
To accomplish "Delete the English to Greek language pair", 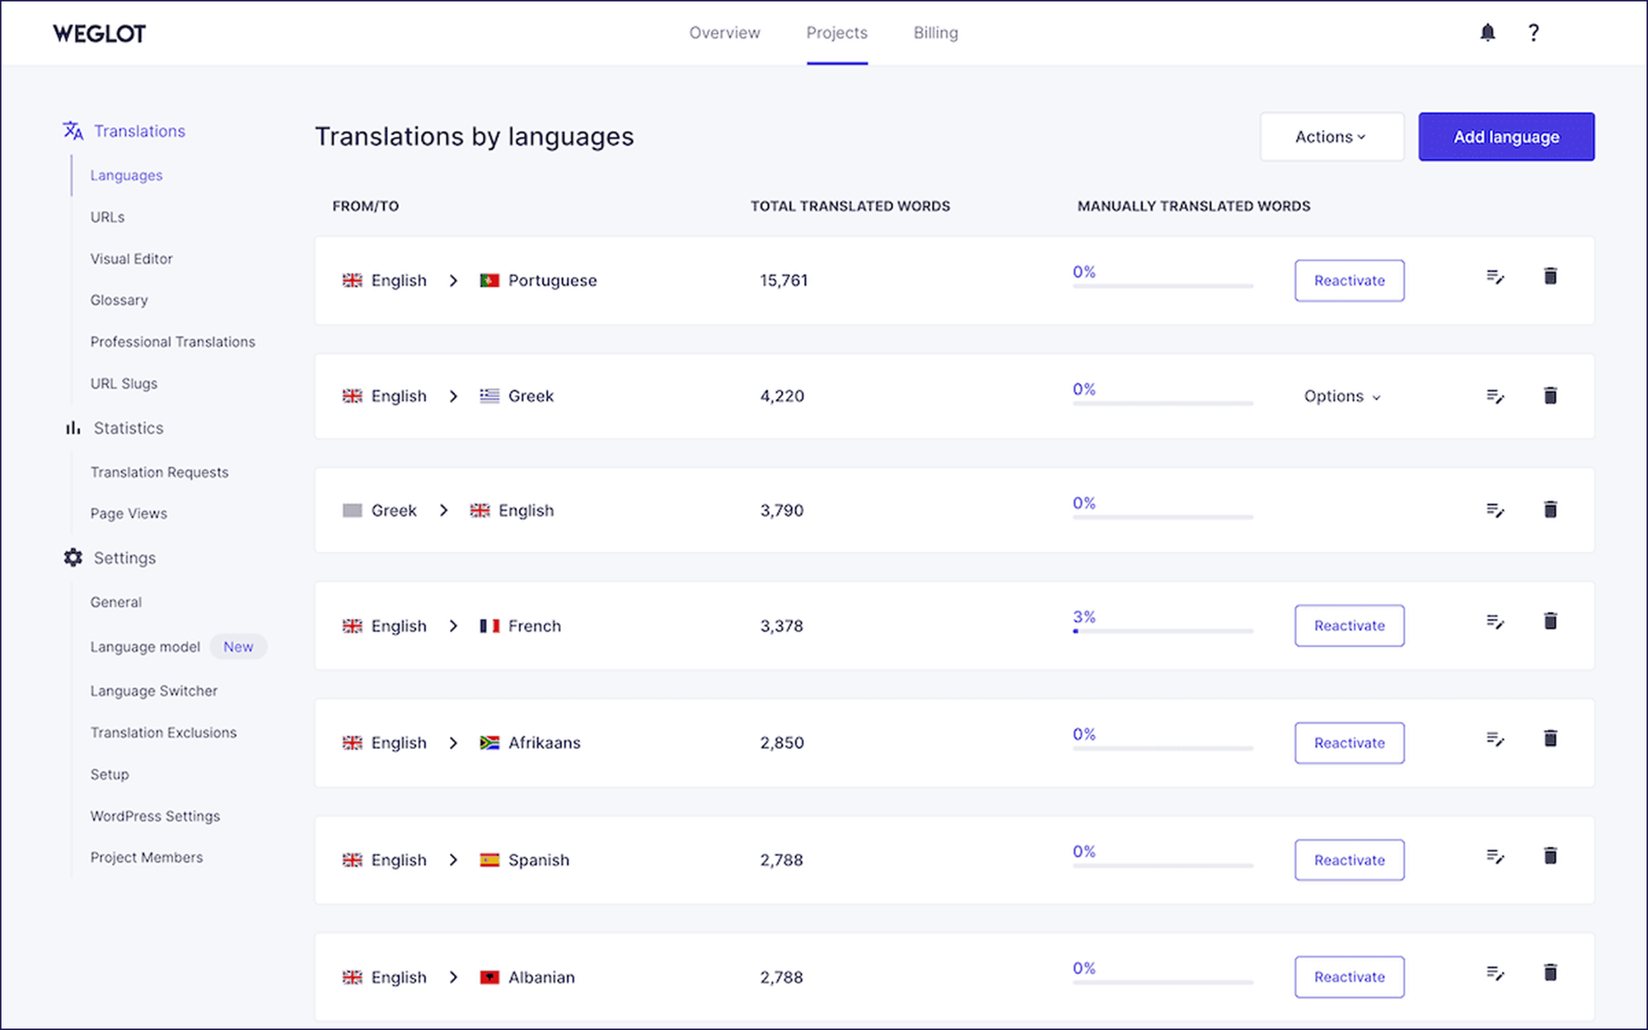I will tap(1550, 395).
